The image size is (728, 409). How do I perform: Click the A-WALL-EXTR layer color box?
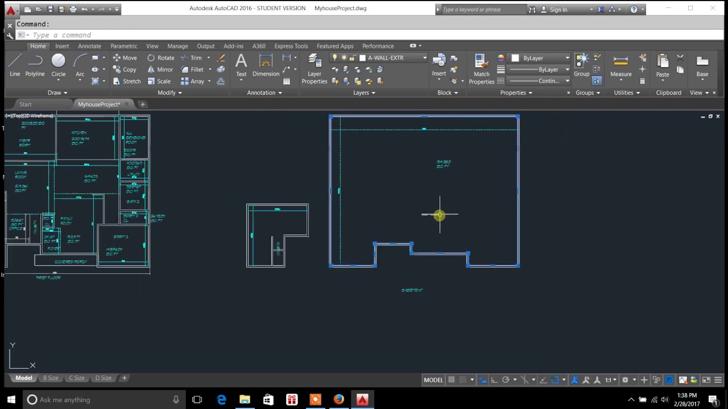[x=362, y=58]
